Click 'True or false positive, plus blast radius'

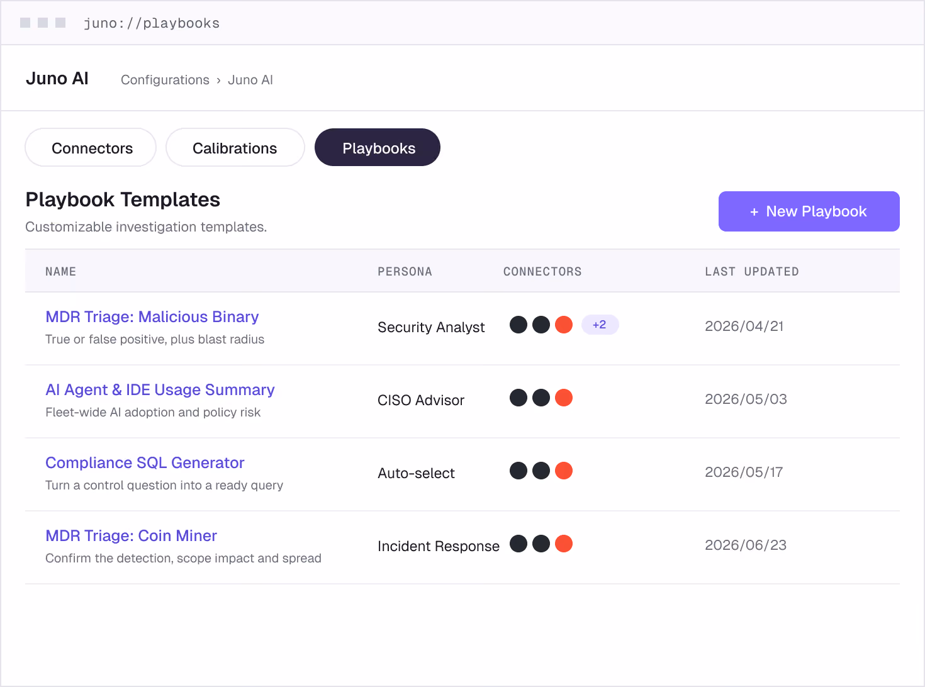pyautogui.click(x=155, y=339)
